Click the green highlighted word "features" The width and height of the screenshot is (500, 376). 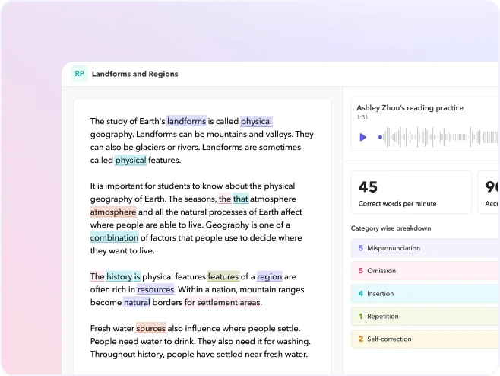point(223,277)
